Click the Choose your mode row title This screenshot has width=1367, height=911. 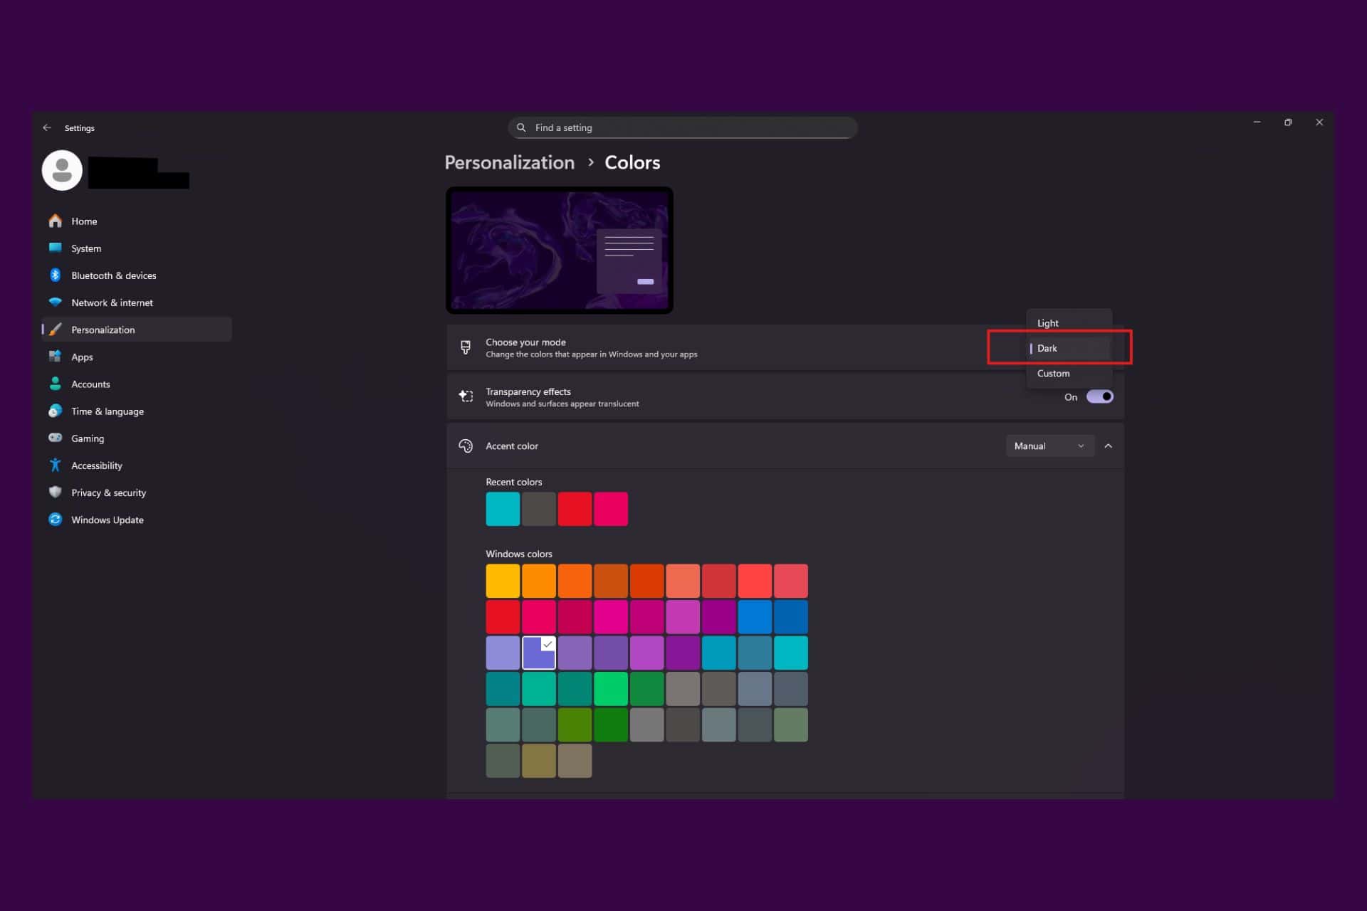coord(525,342)
